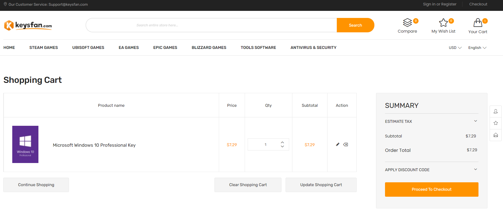
Task: Click the Compare layers icon
Action: [x=407, y=23]
